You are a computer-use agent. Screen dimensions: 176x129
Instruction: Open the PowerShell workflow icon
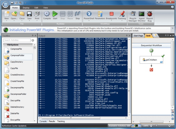89,14
